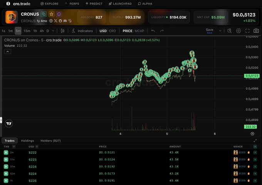Select the 5m timeframe

coord(18,31)
